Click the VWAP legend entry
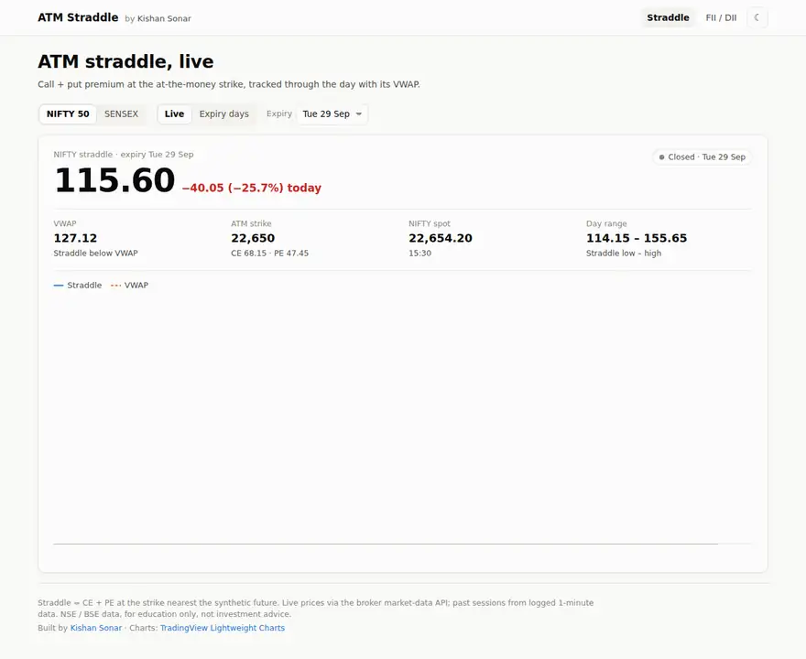806x659 pixels. 129,285
